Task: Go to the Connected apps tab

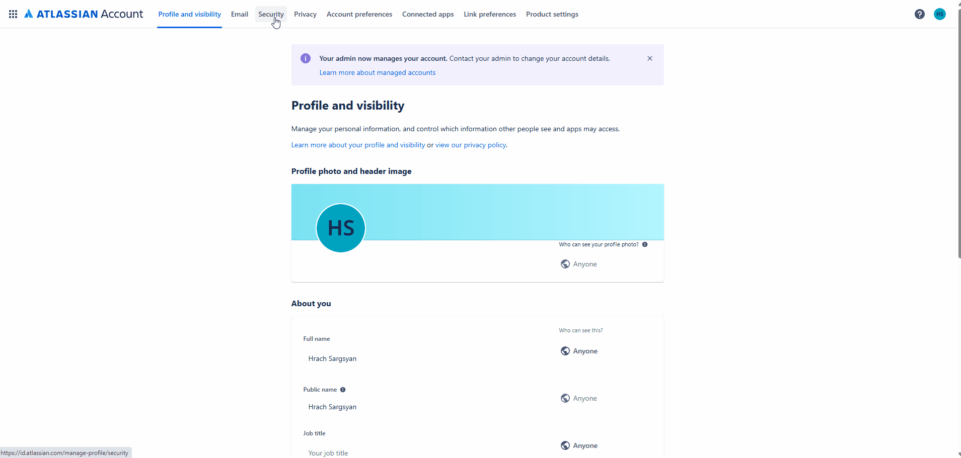Action: [x=427, y=14]
